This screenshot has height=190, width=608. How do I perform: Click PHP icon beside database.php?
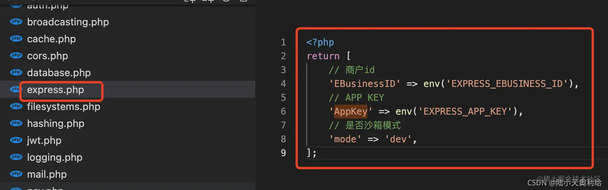point(16,73)
